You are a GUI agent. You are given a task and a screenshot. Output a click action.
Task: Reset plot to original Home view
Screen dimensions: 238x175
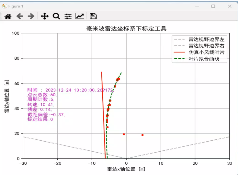pos(8,16)
